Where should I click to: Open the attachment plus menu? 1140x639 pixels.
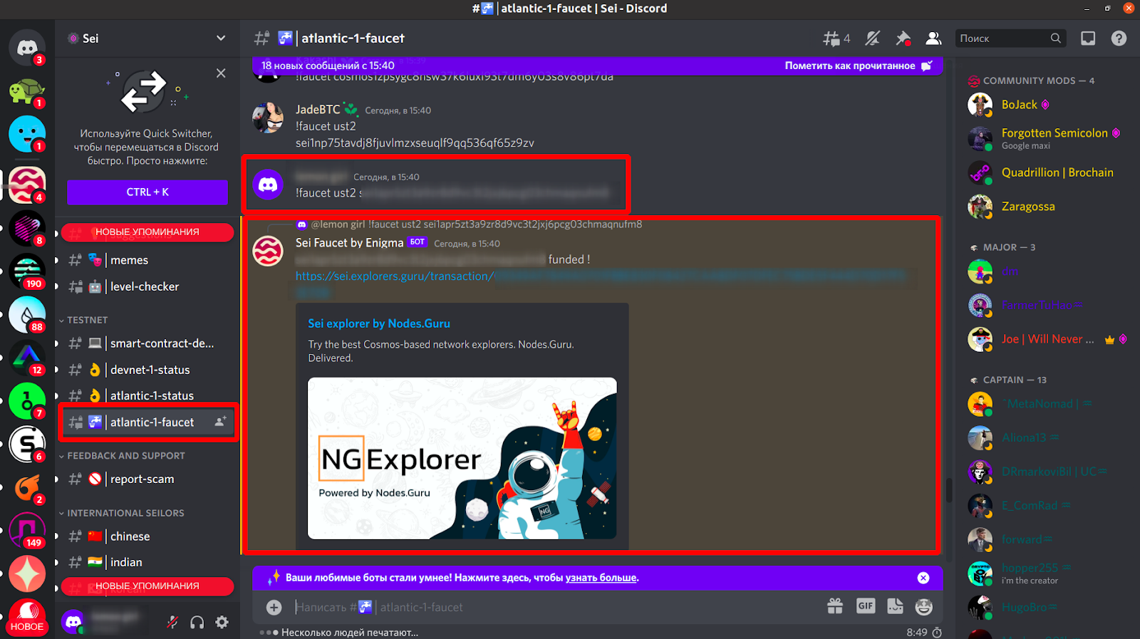coord(274,607)
